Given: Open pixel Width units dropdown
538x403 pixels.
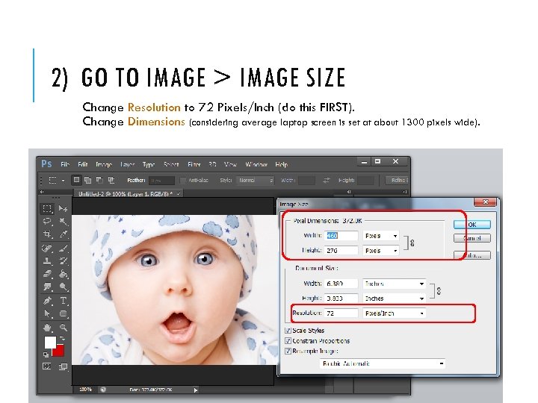Looking at the screenshot, I should pos(381,236).
